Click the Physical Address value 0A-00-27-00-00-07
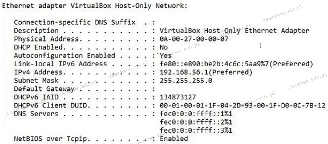The width and height of the screenshot is (328, 144). (x=194, y=39)
